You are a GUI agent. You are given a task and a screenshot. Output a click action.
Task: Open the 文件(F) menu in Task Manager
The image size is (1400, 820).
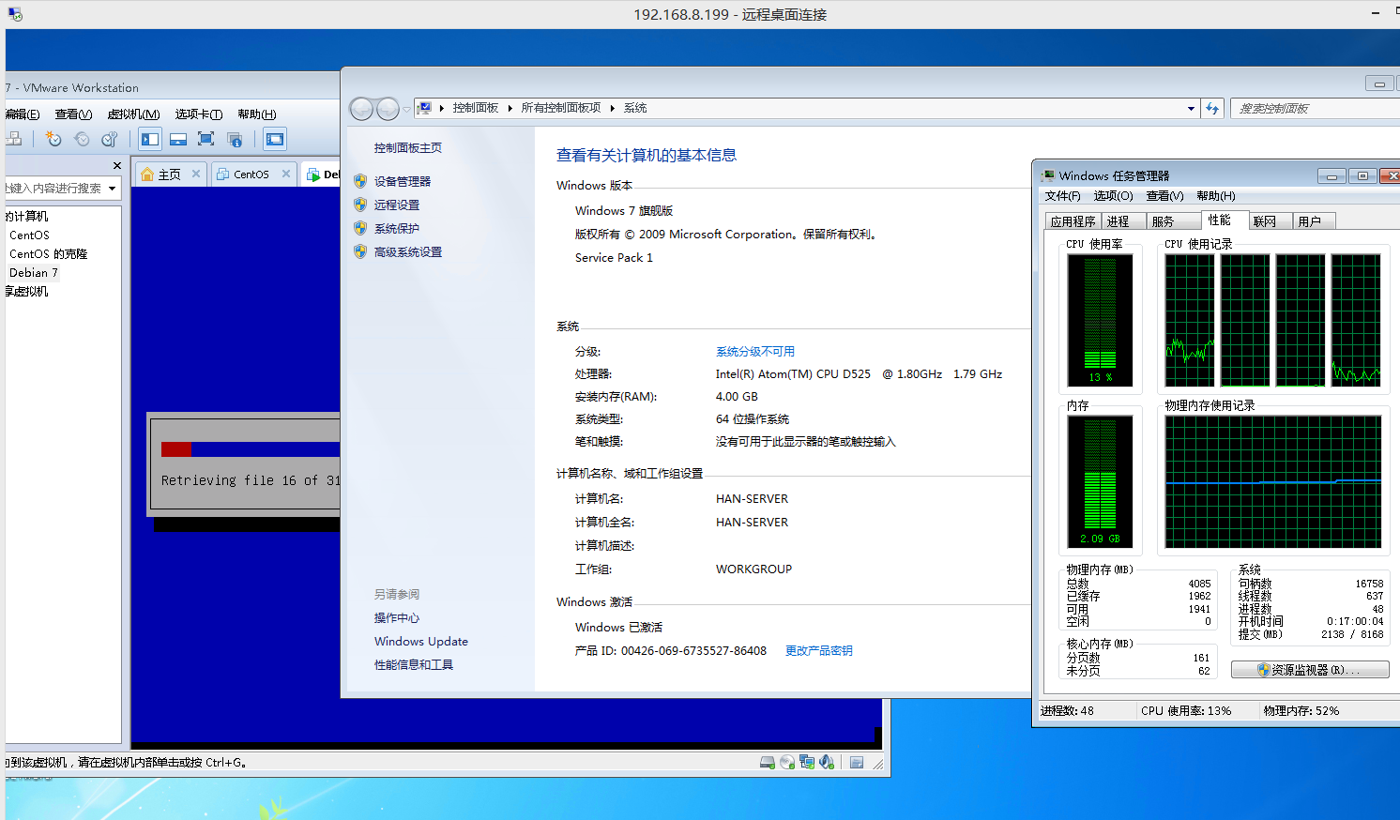[x=1063, y=196]
